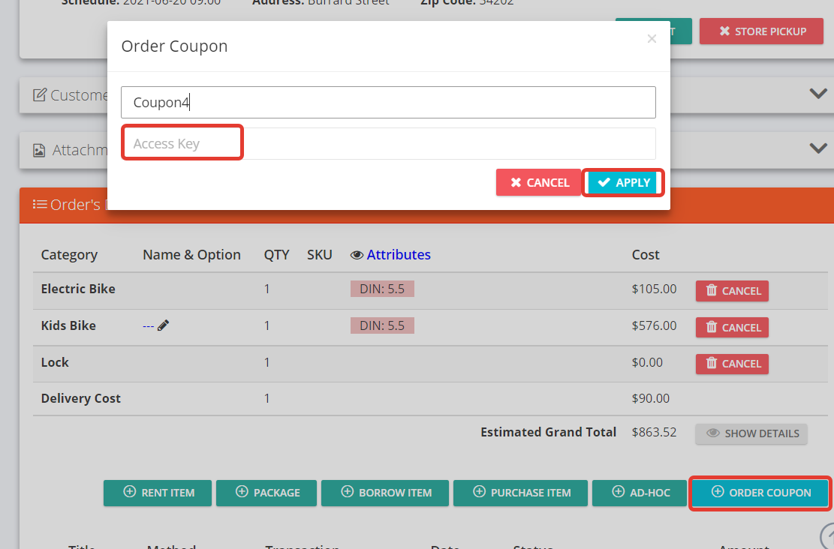
Task: Click the $90.00 delivery cost value
Action: [x=651, y=398]
